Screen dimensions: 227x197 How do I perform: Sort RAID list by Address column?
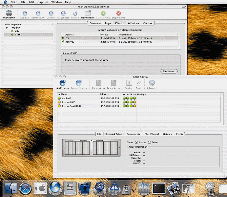[x=111, y=94]
